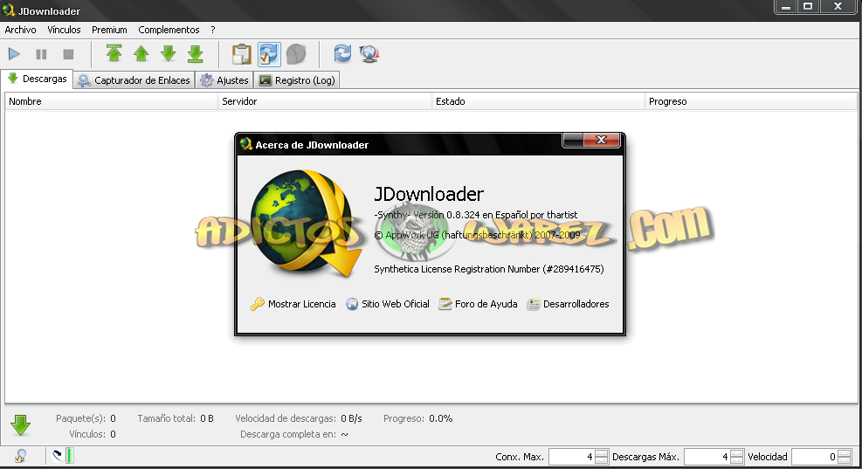This screenshot has width=862, height=469.
Task: Move selection to top of list
Action: pyautogui.click(x=114, y=53)
